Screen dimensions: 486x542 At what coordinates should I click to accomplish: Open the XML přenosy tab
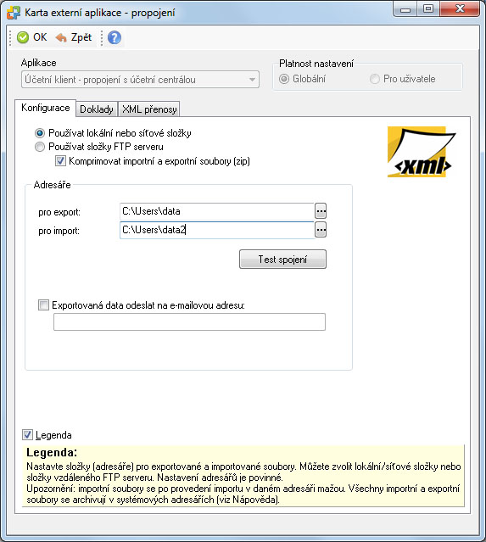(x=149, y=109)
